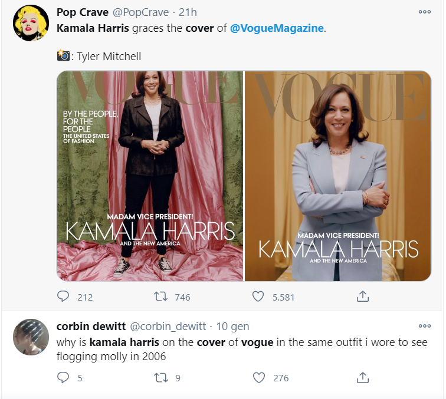Click corbin dewitt's profile avatar
This screenshot has height=399, width=446.
tap(31, 337)
